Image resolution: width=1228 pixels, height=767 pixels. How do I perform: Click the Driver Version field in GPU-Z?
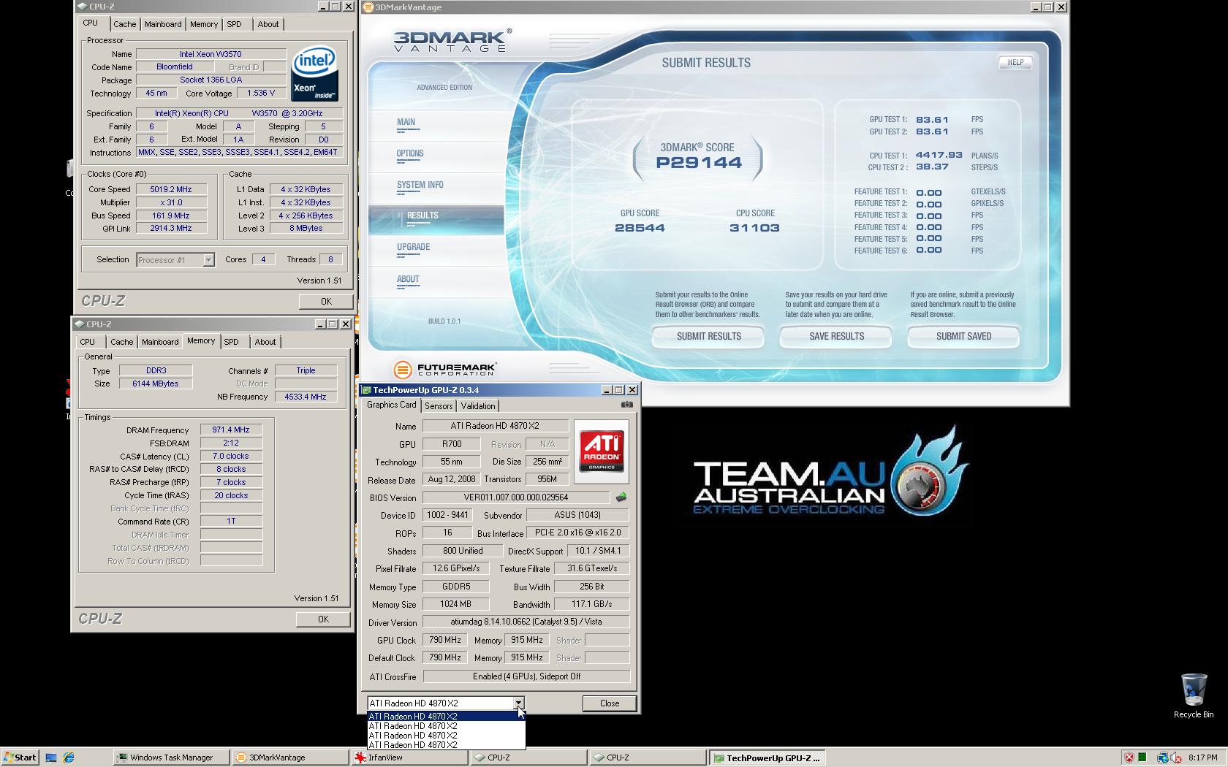(526, 622)
